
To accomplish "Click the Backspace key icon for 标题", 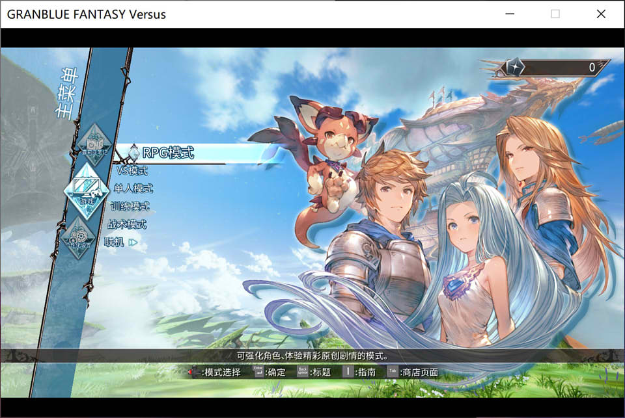I will [303, 372].
